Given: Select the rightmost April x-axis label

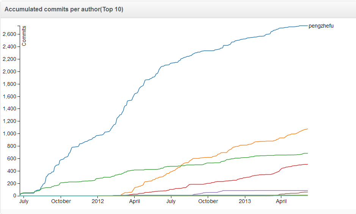Looking at the screenshot, I should click(x=281, y=202).
